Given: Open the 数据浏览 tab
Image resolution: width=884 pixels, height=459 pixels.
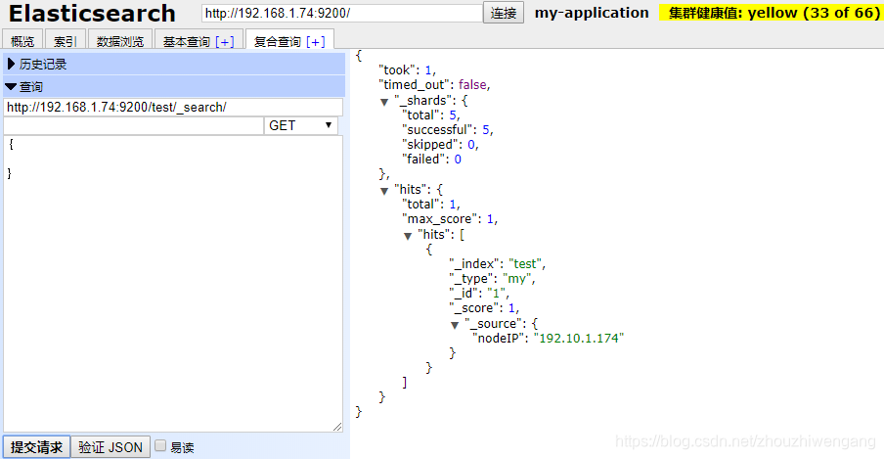Looking at the screenshot, I should pyautogui.click(x=120, y=41).
